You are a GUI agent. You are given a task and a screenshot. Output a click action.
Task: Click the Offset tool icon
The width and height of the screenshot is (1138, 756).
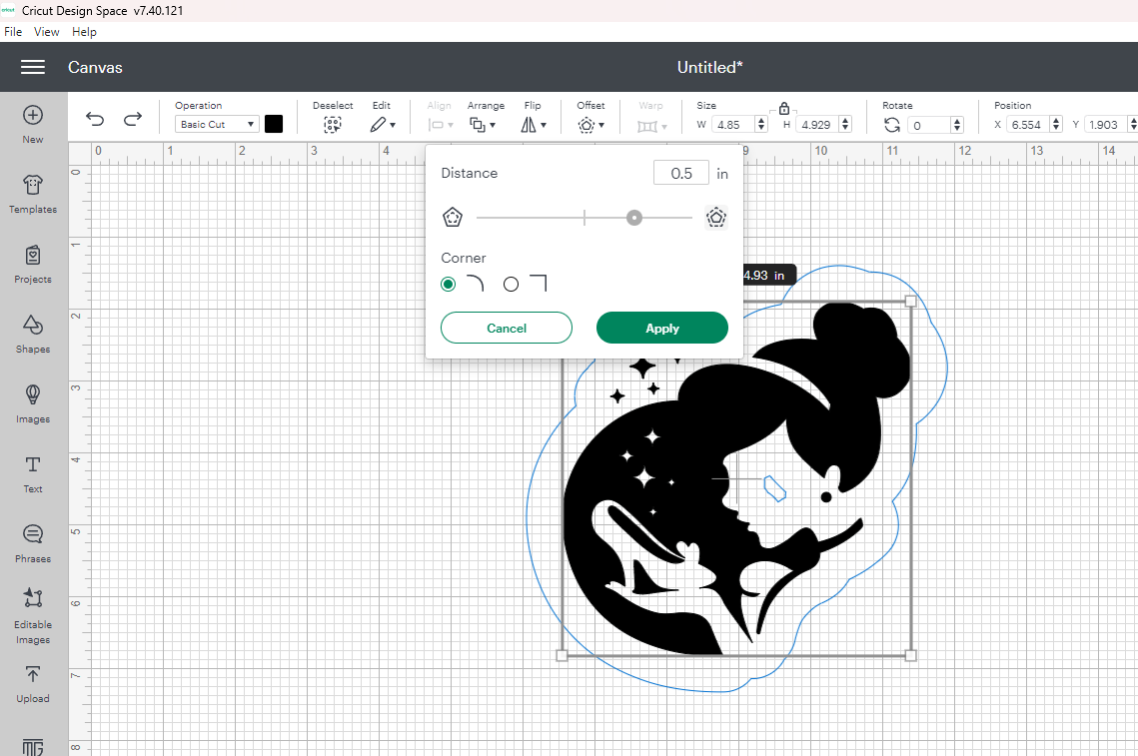(585, 125)
